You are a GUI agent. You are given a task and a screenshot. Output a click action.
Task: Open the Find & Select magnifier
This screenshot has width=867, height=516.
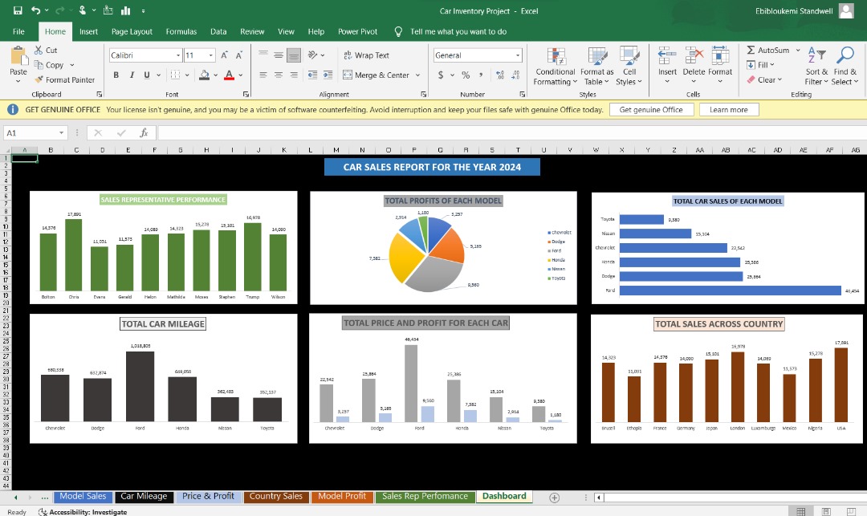(845, 55)
